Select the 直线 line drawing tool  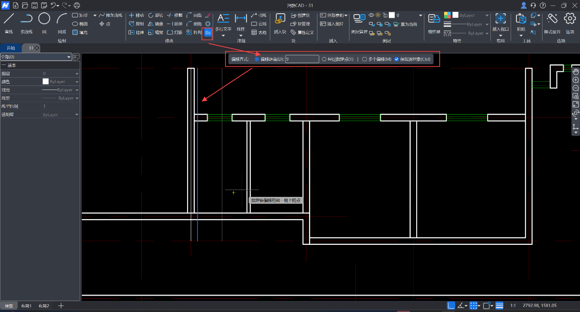[9, 19]
